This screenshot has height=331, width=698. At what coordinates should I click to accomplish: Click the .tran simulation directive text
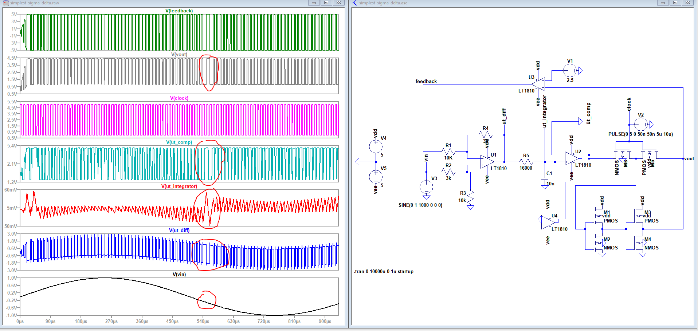tap(384, 271)
